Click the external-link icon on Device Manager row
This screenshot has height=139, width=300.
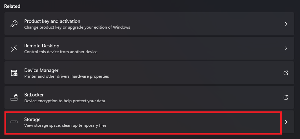coord(286,73)
